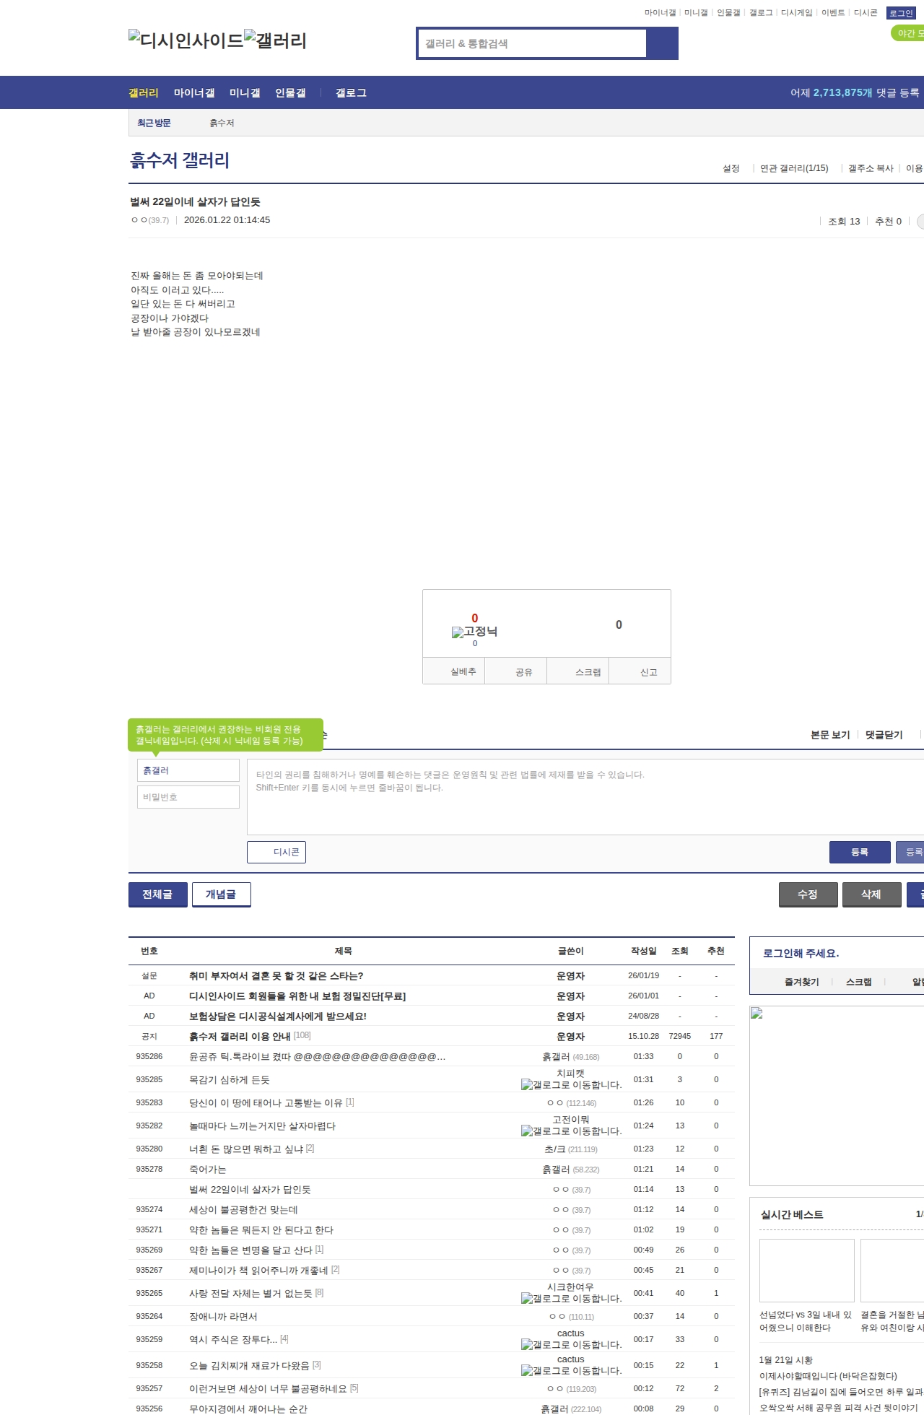Focus the 비밀번호 password field
Viewport: 924px width, 1415px height.
click(x=188, y=797)
